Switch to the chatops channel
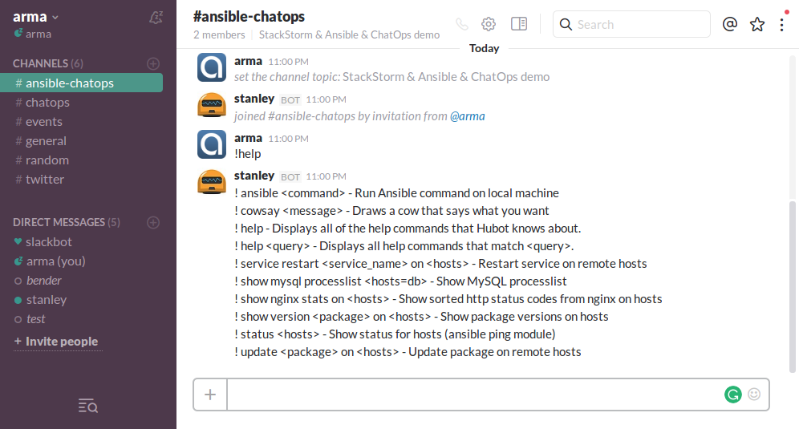Screen dimensions: 799x429 pos(47,103)
